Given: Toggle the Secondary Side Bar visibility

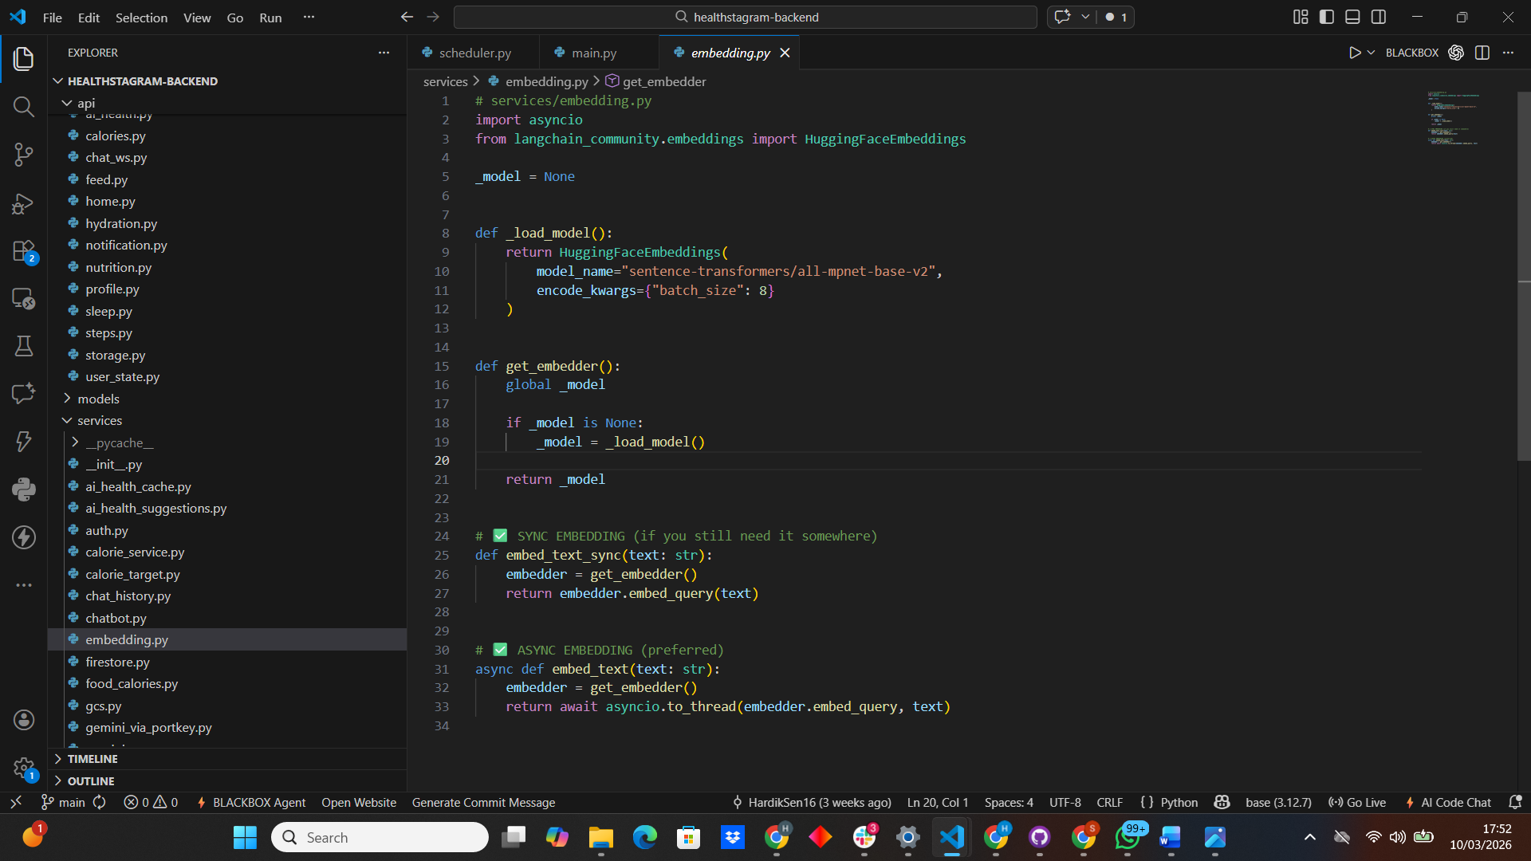Looking at the screenshot, I should click(1379, 17).
